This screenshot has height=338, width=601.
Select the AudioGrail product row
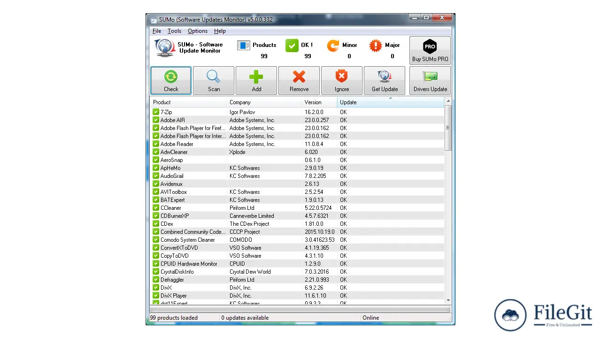pos(297,176)
